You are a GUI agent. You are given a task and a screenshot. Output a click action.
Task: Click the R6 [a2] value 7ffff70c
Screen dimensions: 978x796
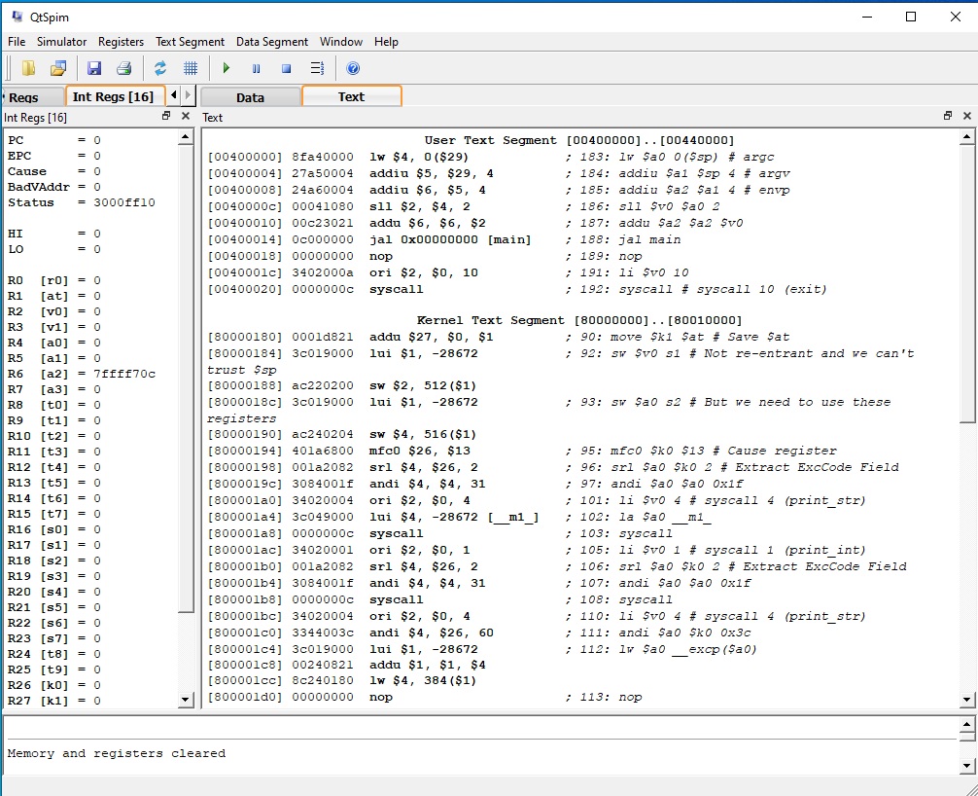pyautogui.click(x=124, y=374)
